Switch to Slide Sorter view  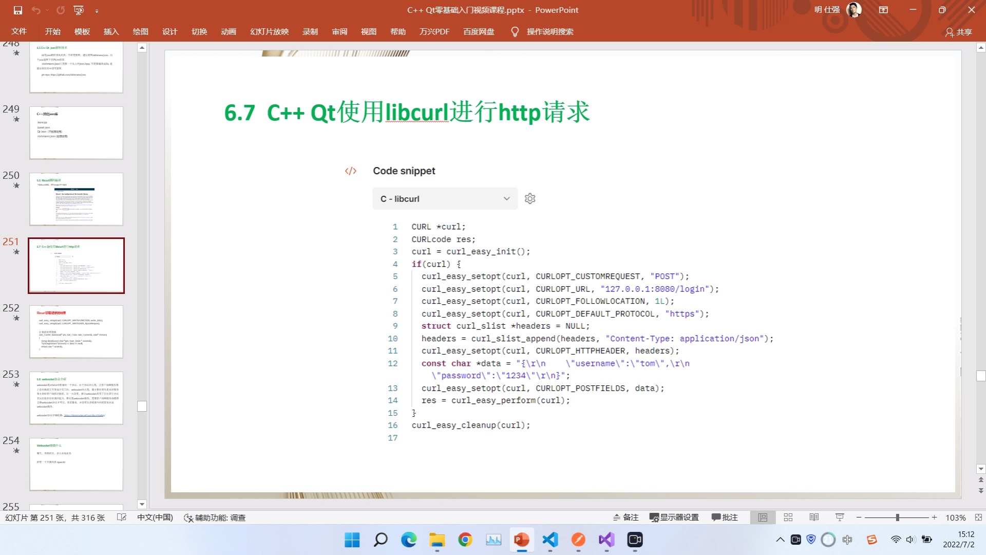coord(788,517)
